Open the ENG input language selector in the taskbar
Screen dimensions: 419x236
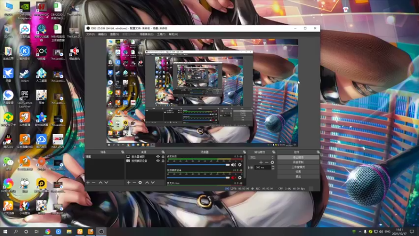coord(388,231)
